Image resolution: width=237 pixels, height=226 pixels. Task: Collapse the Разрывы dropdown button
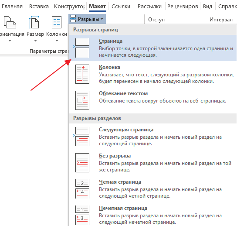click(87, 19)
